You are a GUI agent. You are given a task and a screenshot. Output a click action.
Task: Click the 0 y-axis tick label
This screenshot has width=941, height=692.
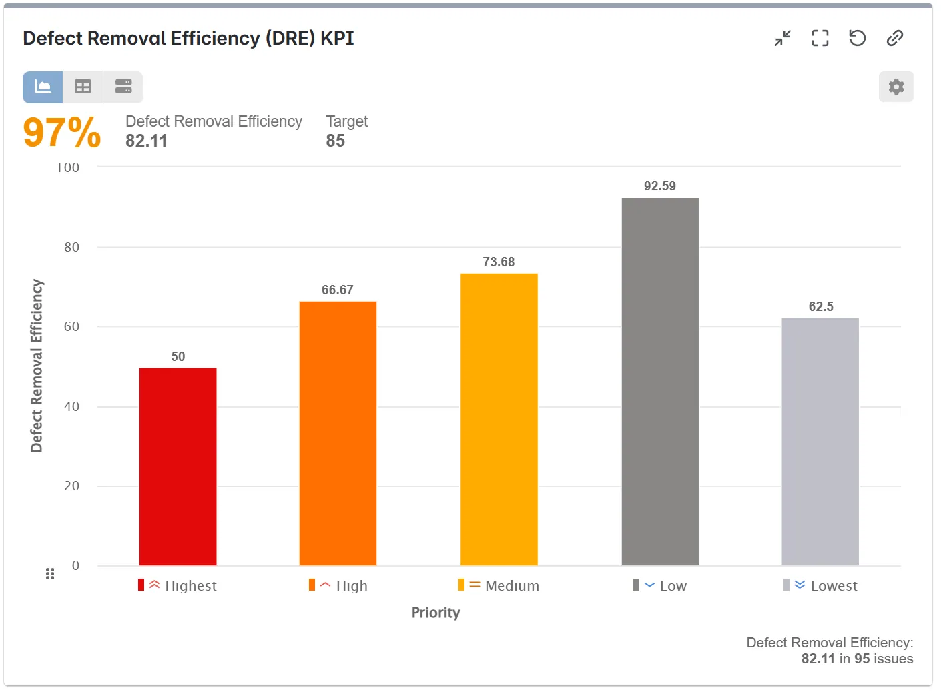click(x=76, y=565)
